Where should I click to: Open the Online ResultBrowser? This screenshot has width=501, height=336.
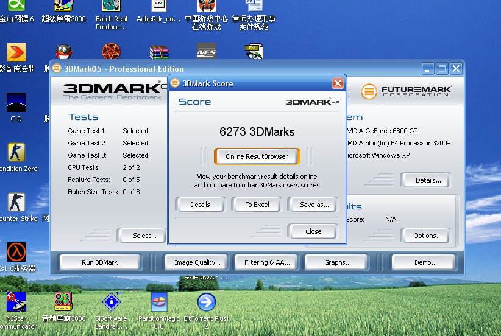point(257,156)
